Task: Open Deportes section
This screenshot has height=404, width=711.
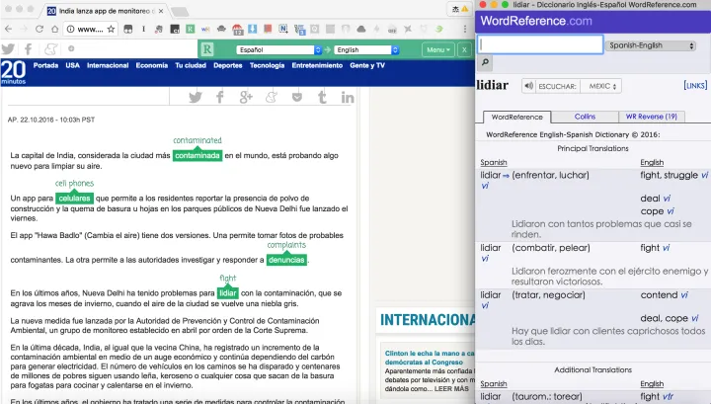Action: (x=228, y=65)
